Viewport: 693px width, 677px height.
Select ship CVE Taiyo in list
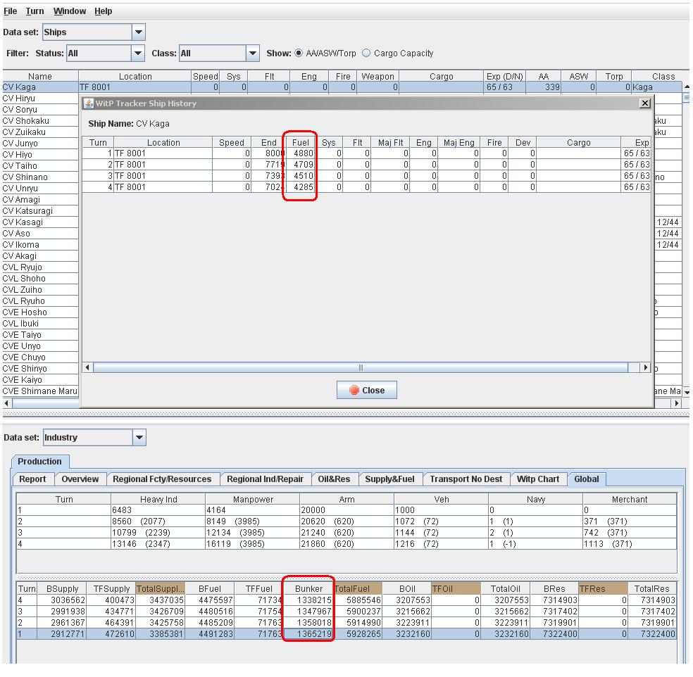pyautogui.click(x=40, y=335)
